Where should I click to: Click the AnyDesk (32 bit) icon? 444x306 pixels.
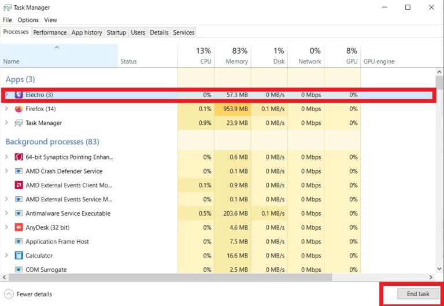pos(18,227)
